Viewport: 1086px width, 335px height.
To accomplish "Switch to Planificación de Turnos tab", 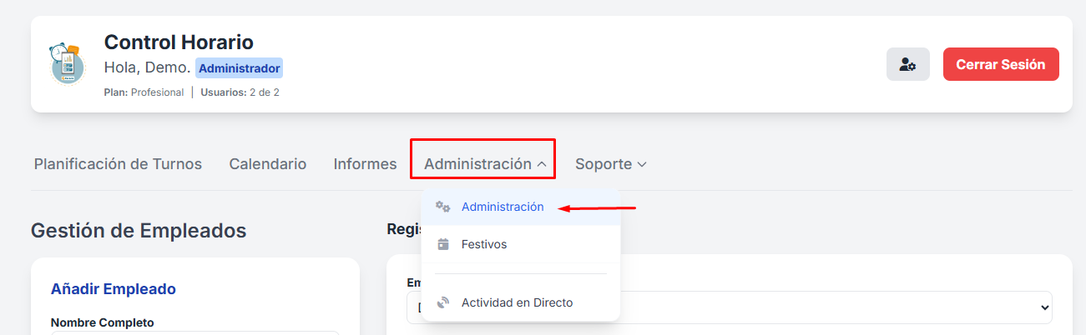I will click(x=118, y=164).
